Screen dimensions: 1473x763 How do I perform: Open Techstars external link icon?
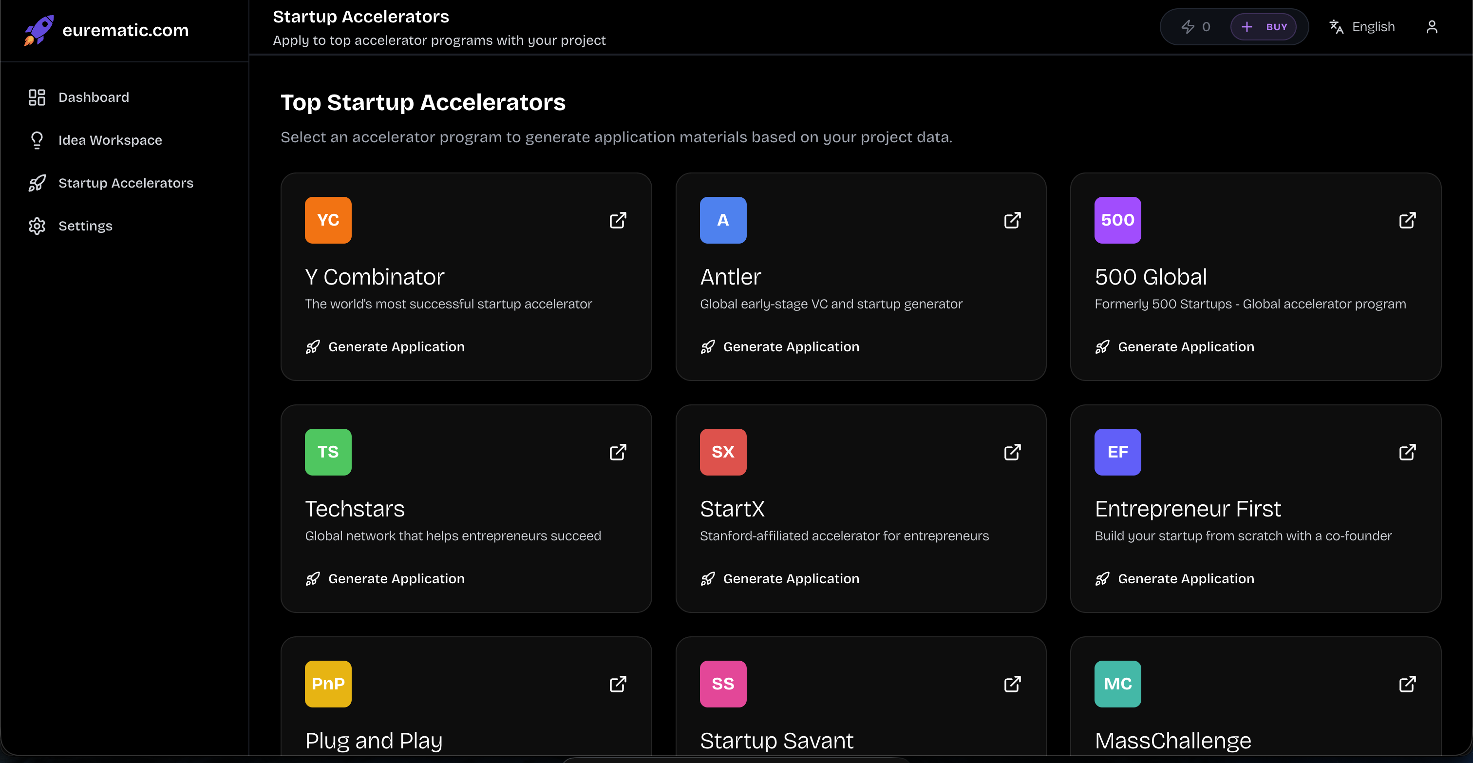tap(618, 452)
